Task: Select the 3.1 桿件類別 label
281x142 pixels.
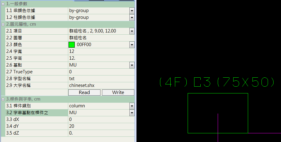Action: point(37,106)
